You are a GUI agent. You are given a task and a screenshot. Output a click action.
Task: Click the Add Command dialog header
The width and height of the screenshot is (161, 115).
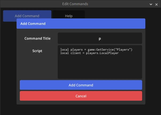(81, 23)
